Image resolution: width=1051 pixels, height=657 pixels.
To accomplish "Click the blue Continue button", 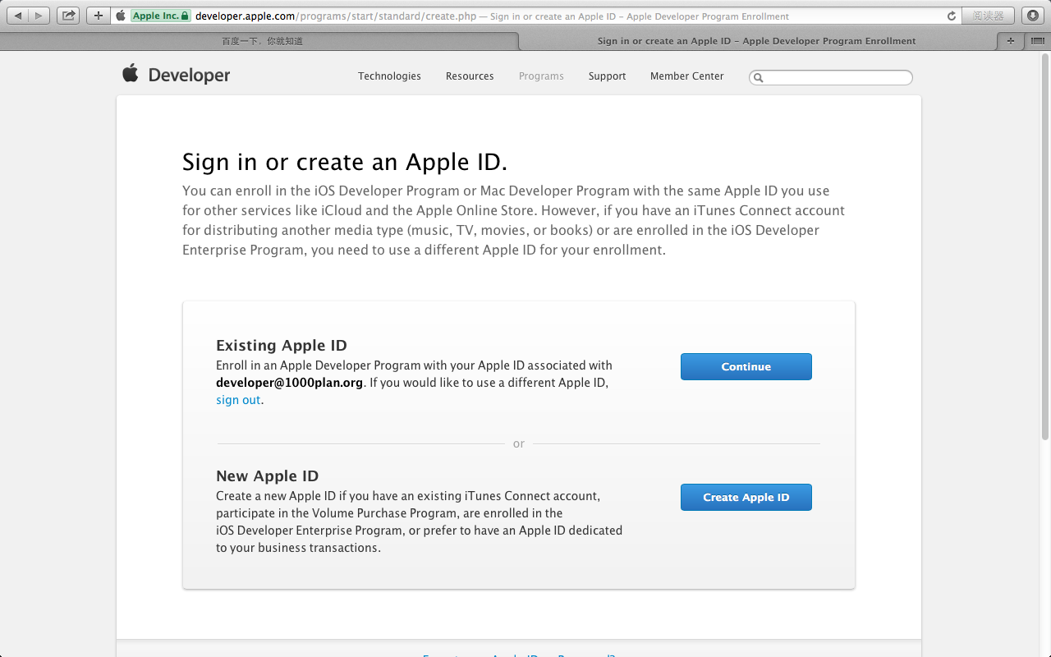I will [746, 366].
